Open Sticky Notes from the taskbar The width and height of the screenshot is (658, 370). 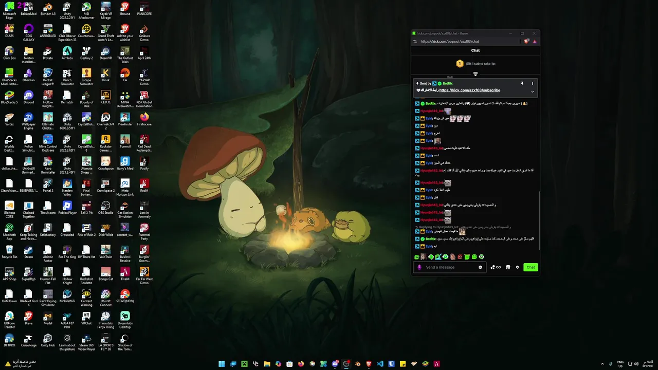click(x=403, y=364)
